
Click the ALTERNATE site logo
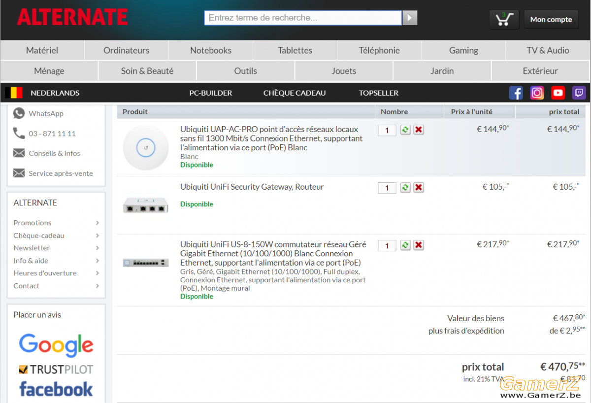point(72,17)
